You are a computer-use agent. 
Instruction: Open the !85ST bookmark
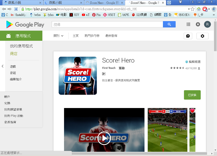[x=109, y=15]
